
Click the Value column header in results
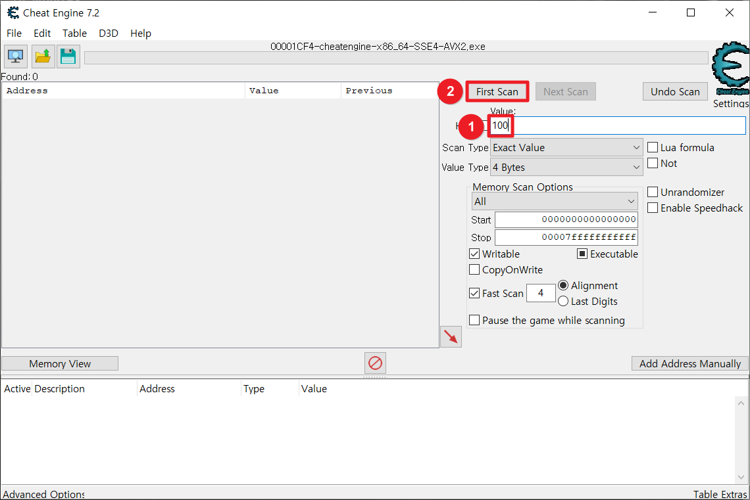click(x=293, y=91)
